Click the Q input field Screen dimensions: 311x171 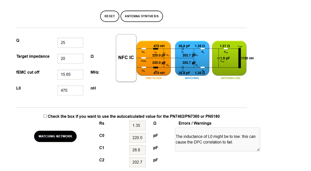click(70, 43)
